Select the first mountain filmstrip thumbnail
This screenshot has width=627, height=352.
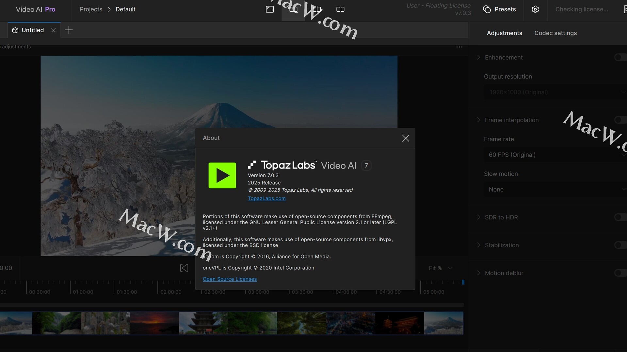pyautogui.click(x=16, y=323)
